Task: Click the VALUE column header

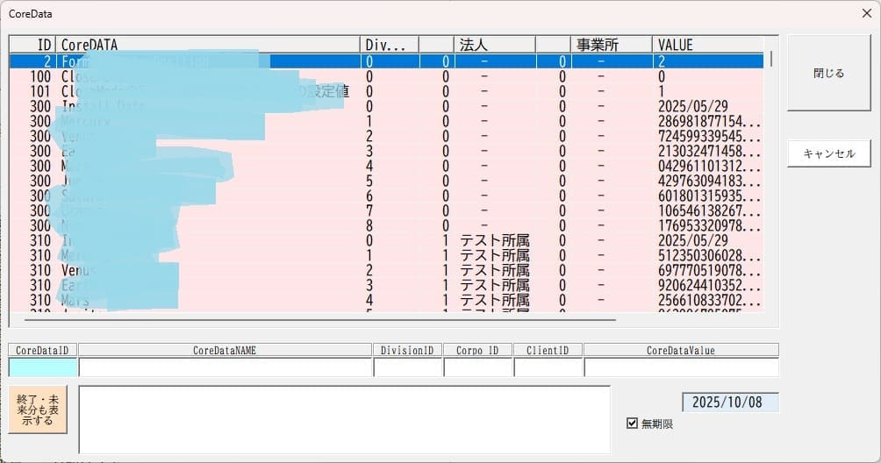Action: click(x=707, y=45)
